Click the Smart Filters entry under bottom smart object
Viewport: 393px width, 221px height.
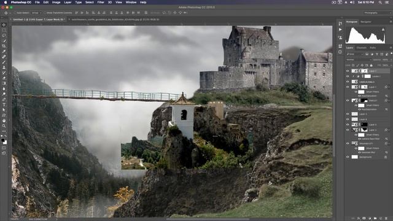pos(373,149)
